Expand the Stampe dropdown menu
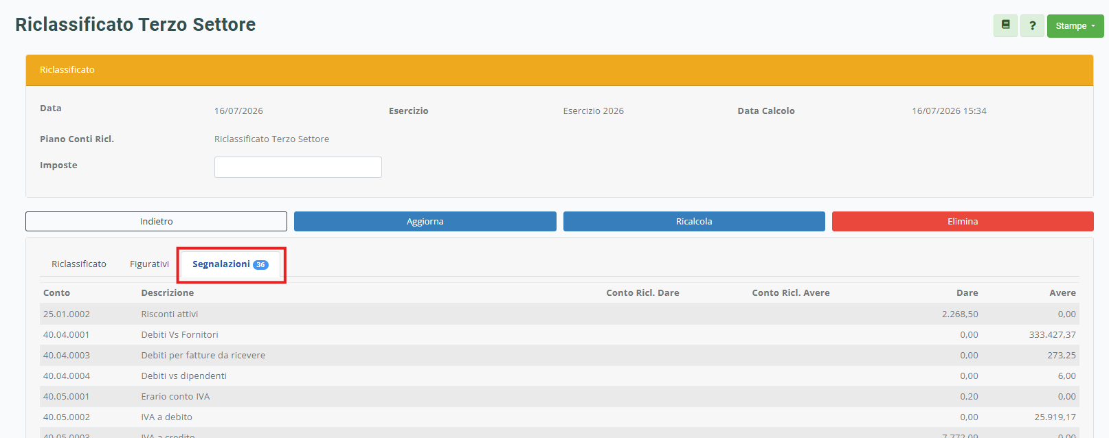 (1075, 25)
